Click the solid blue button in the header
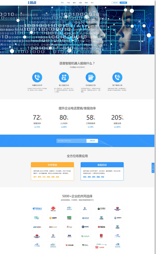156x254 pixels. (123, 3)
